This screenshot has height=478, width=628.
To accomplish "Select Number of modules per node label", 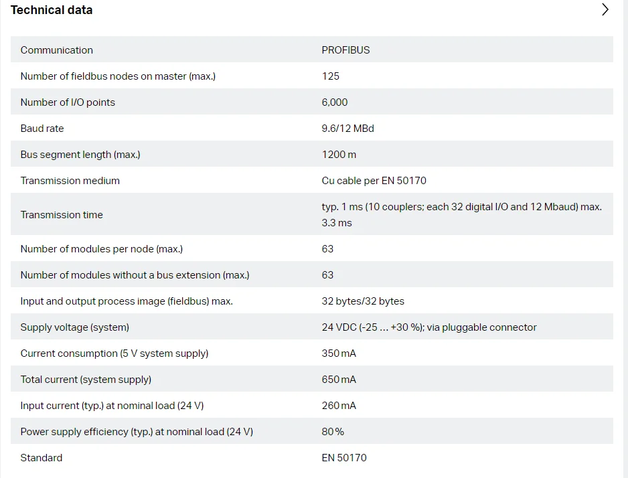I will pos(101,249).
